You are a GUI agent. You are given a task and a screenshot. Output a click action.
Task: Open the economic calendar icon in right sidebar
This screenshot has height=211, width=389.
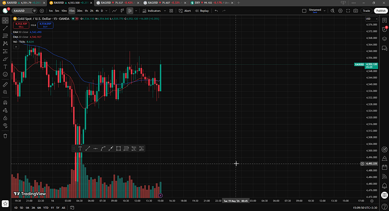(384, 168)
